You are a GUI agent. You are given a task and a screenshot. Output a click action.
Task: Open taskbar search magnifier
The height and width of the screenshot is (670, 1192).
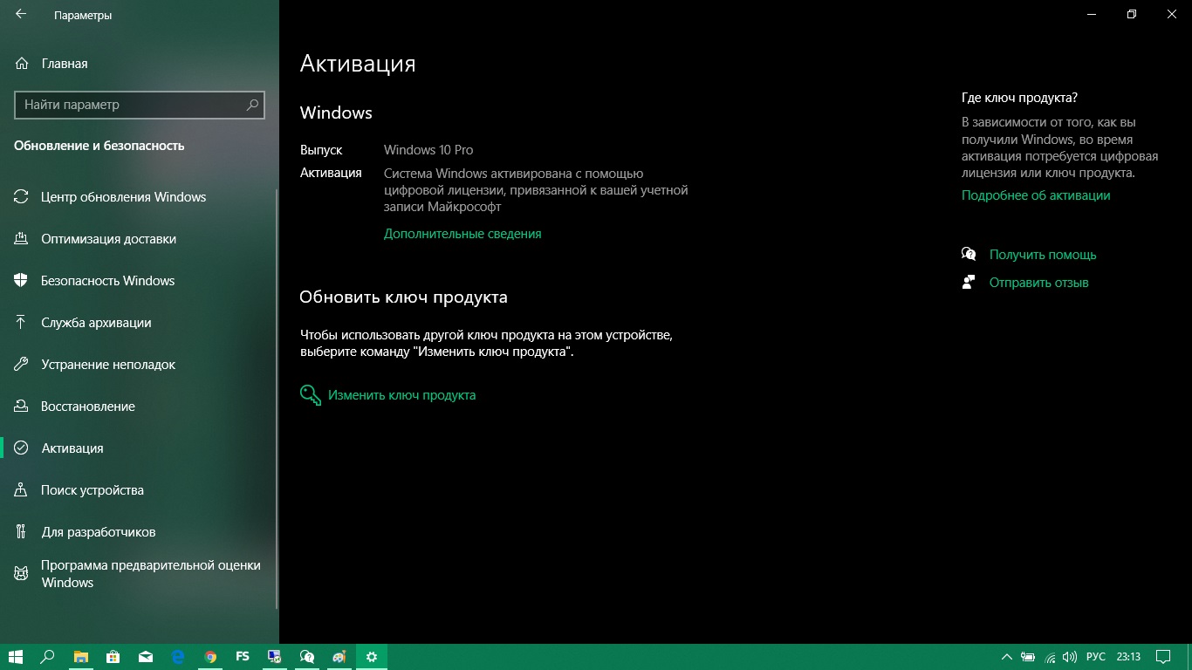pyautogui.click(x=48, y=657)
